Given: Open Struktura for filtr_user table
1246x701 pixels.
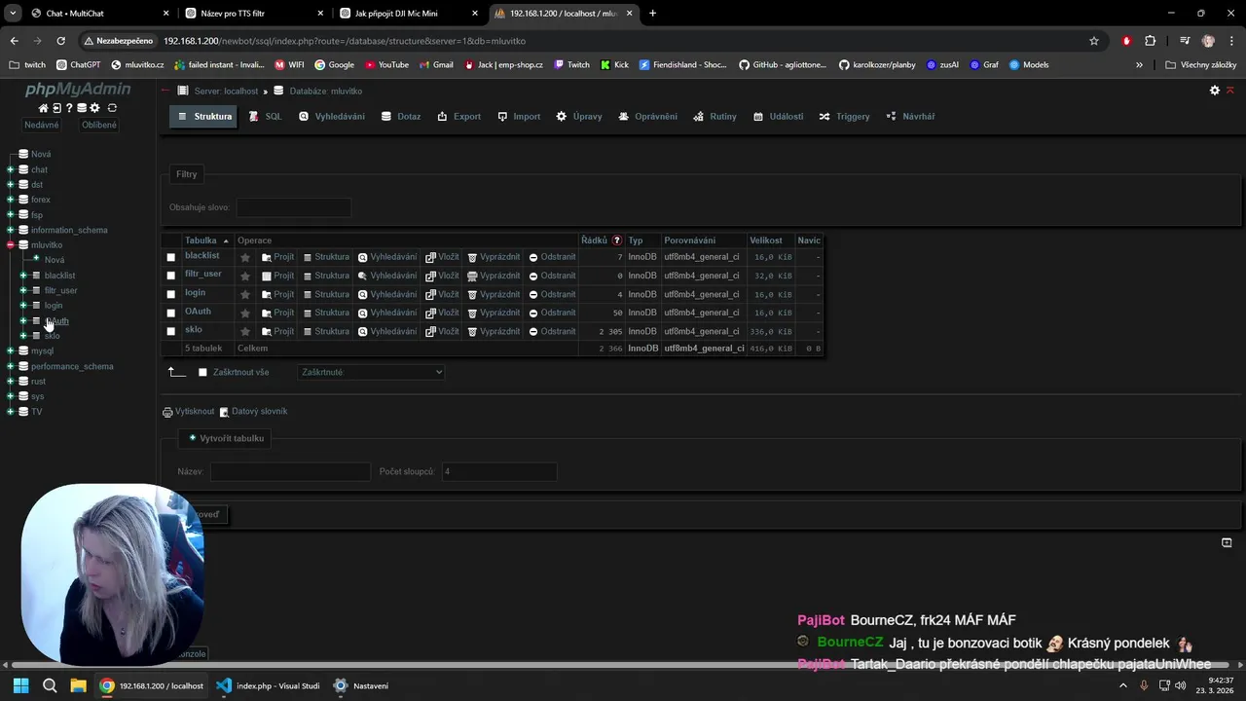Looking at the screenshot, I should pyautogui.click(x=326, y=276).
